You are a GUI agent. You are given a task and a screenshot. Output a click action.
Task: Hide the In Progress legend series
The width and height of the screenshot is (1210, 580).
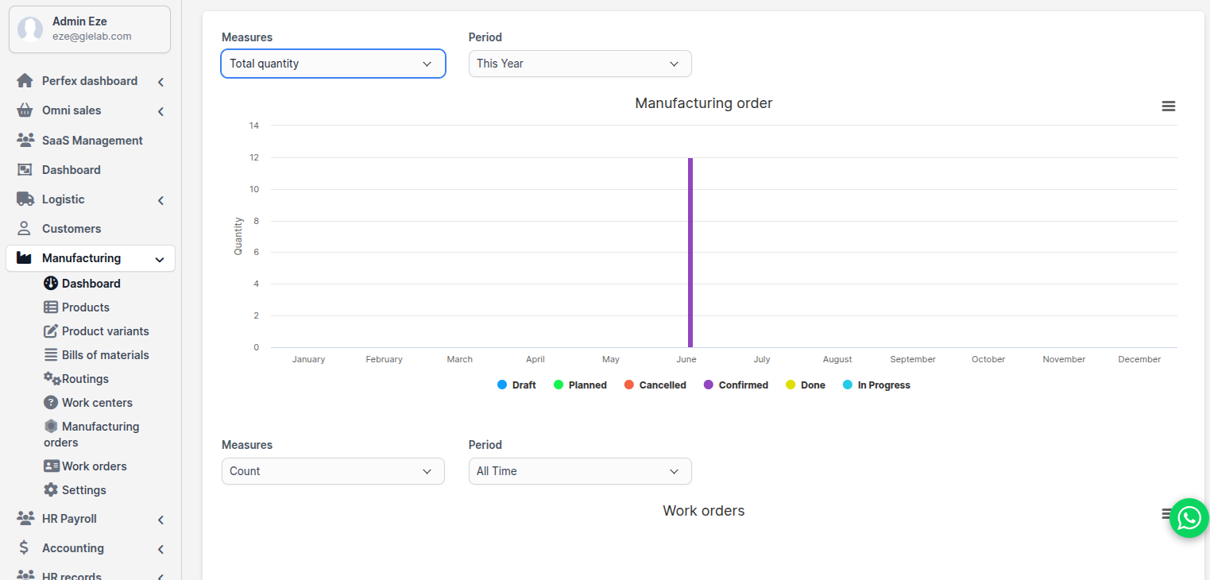[x=876, y=385]
